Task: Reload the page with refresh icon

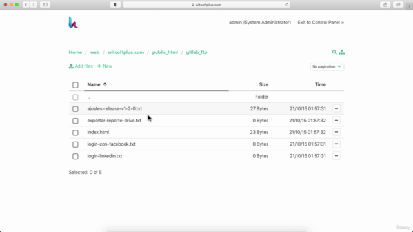Action: [x=287, y=5]
